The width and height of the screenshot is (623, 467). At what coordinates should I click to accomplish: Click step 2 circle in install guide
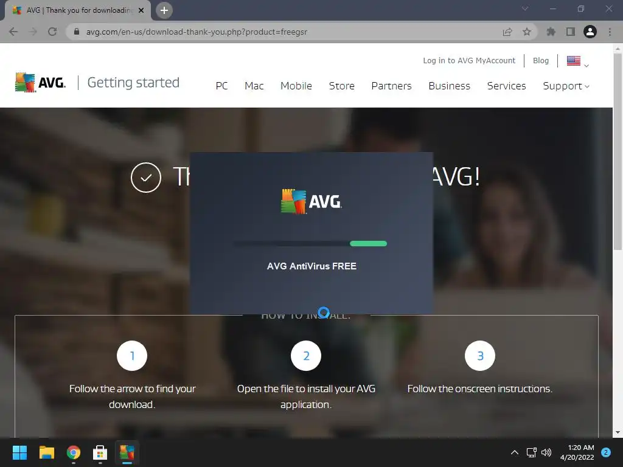pyautogui.click(x=306, y=355)
